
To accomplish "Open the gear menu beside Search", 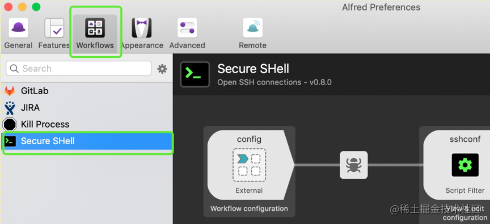I will pos(162,69).
